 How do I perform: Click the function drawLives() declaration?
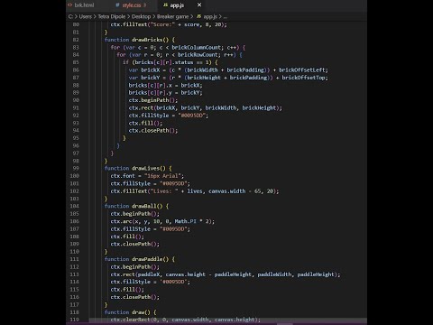(x=138, y=168)
